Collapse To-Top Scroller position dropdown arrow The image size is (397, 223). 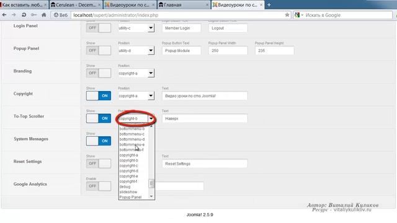click(151, 118)
